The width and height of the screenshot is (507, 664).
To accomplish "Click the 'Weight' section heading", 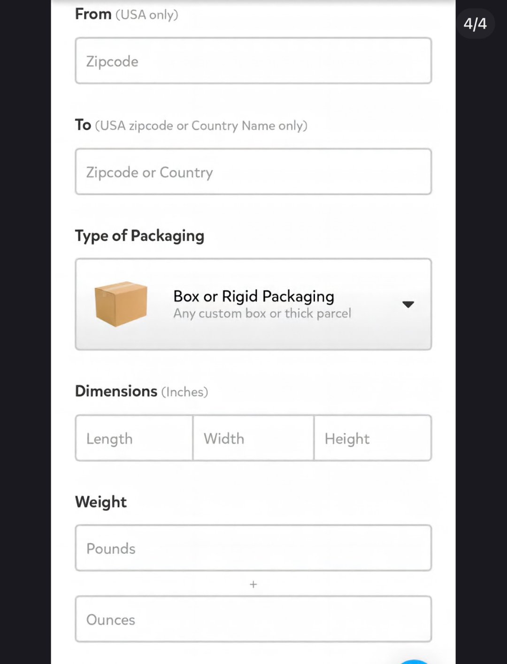I will 101,502.
